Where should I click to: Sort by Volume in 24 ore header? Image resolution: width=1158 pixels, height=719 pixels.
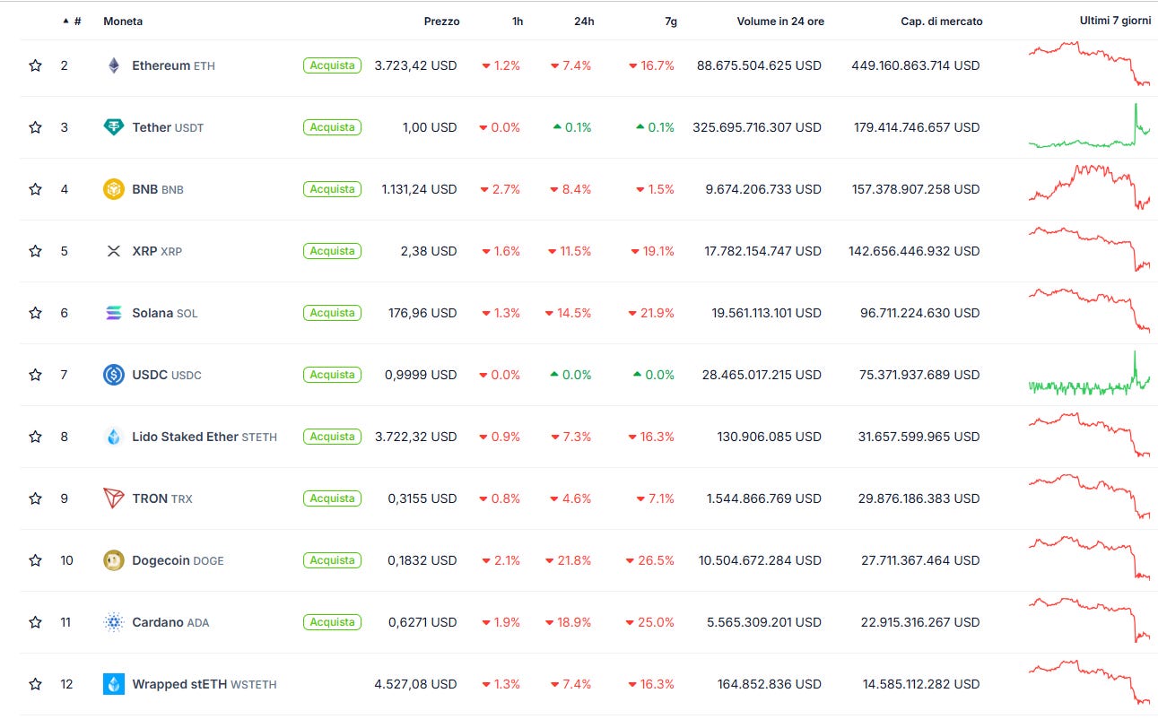point(780,22)
